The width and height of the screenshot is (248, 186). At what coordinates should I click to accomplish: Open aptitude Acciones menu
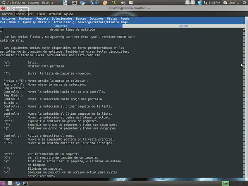click(x=9, y=19)
